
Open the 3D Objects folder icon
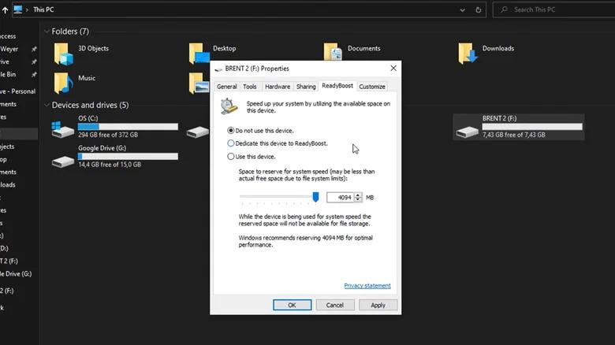pyautogui.click(x=62, y=54)
